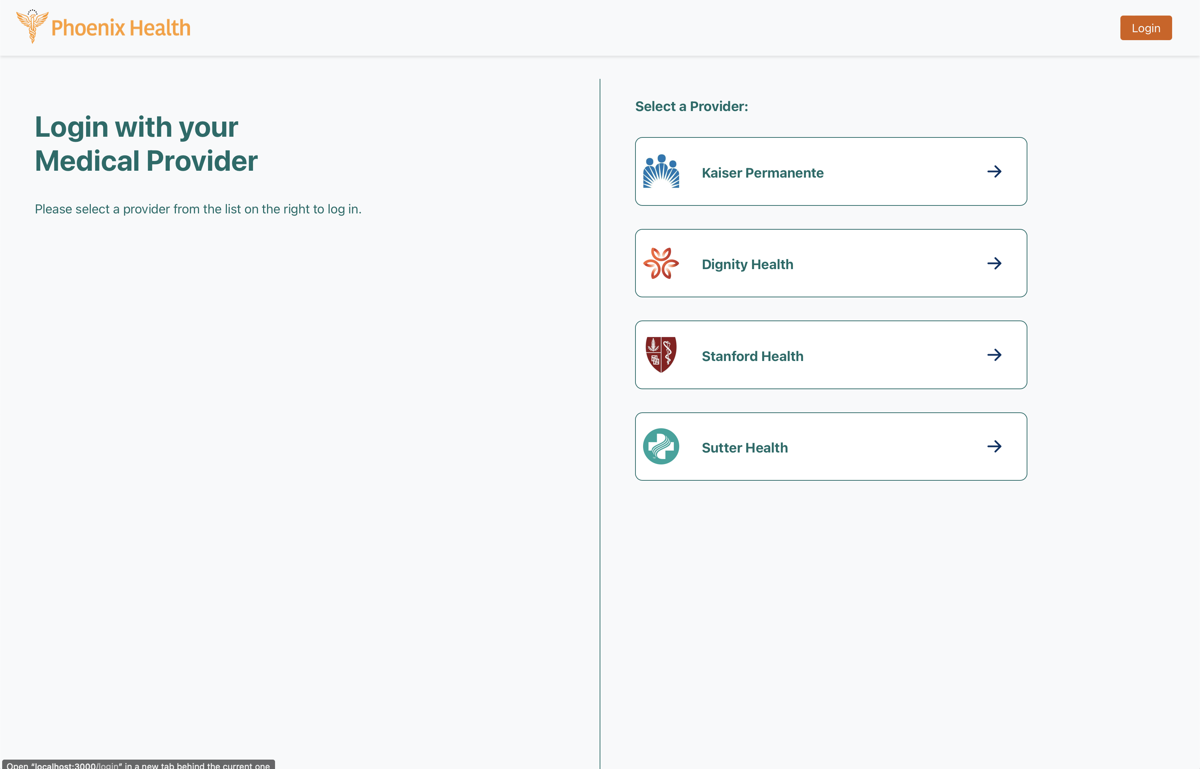The width and height of the screenshot is (1200, 769).
Task: Click the arrow on Dignity Health card
Action: 994,263
